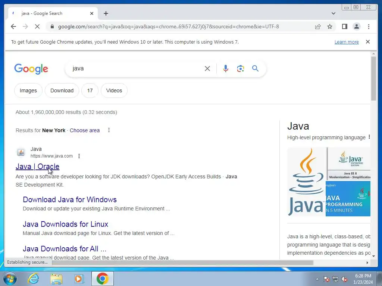This screenshot has height=286, width=382.
Task: Click the forward navigation arrow
Action: point(25,26)
